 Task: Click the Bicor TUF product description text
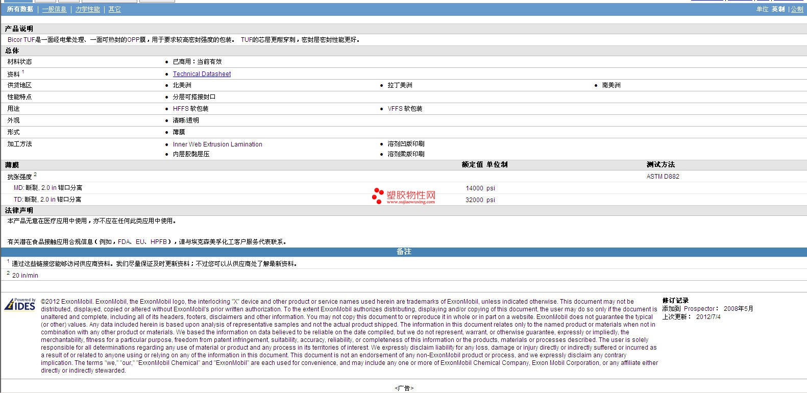185,39
